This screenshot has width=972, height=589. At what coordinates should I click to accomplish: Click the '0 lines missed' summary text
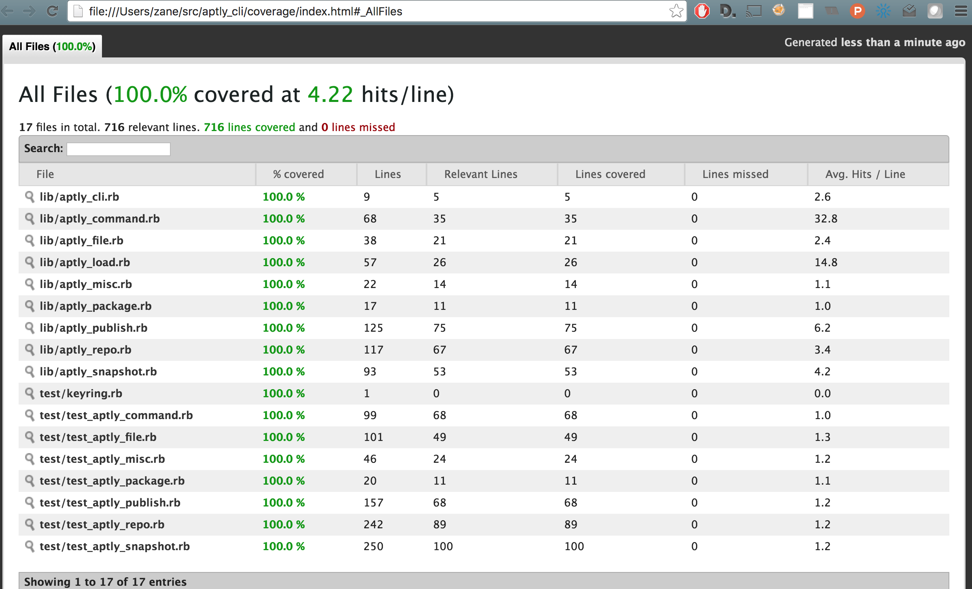(x=358, y=127)
